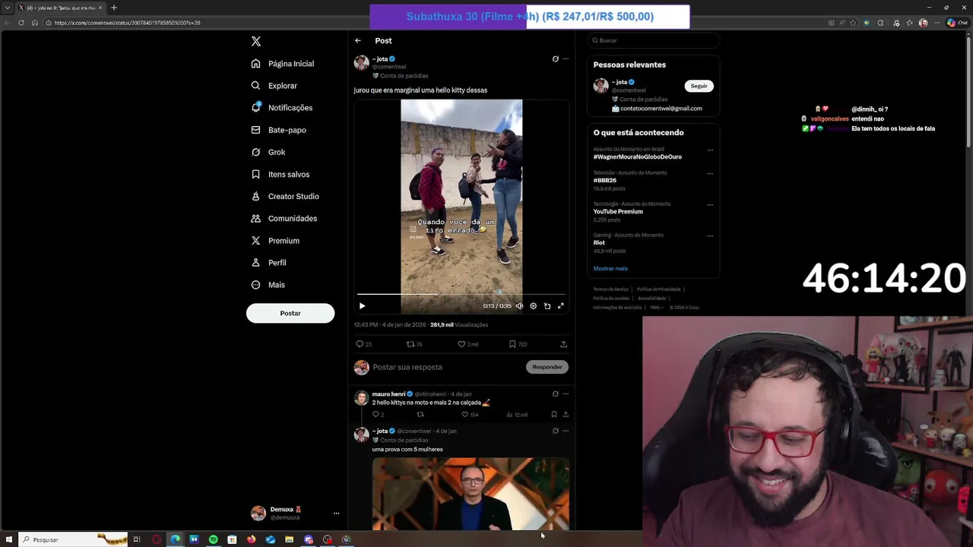This screenshot has height=547, width=973.
Task: Open the #BBB26 trend
Action: pos(605,180)
